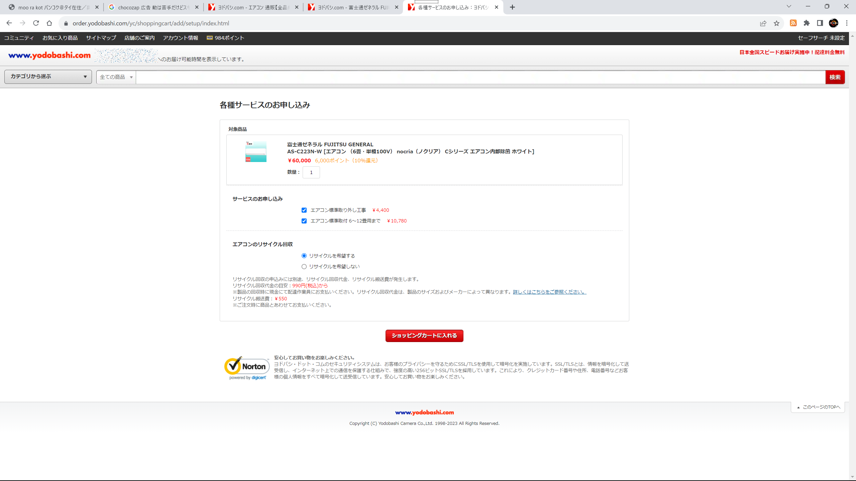Close the chocozap Google search tab

[197, 7]
